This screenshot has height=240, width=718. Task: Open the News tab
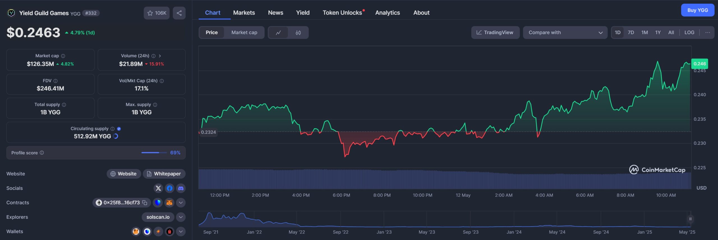coord(275,13)
